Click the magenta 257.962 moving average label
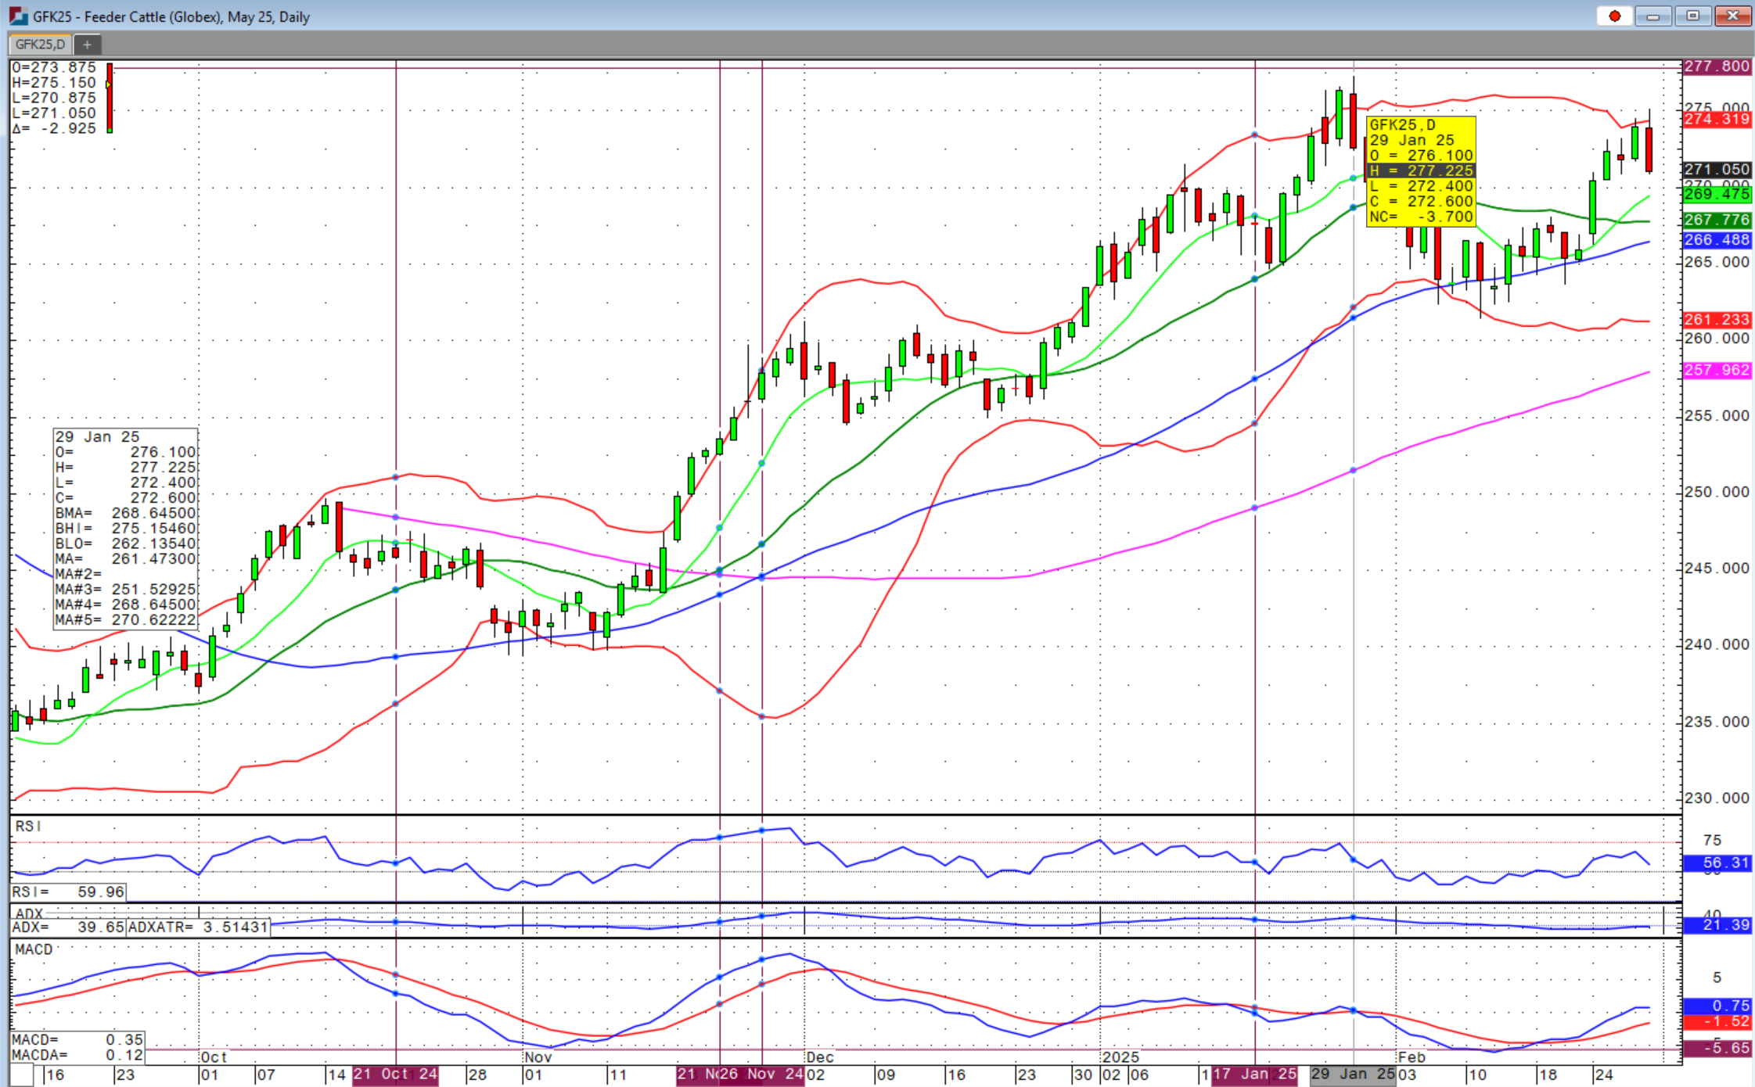The width and height of the screenshot is (1755, 1087). pos(1717,370)
